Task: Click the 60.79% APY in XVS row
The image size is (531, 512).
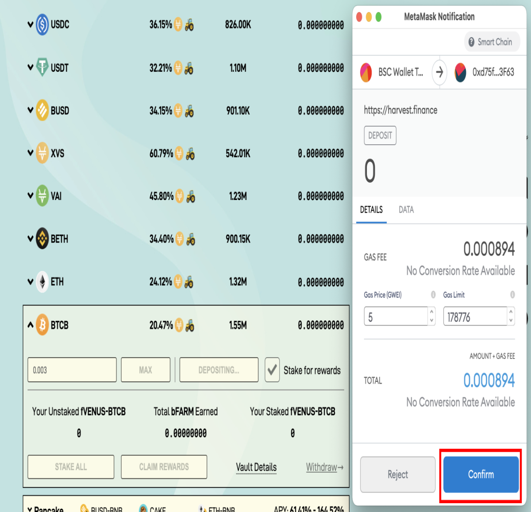Action: point(161,153)
